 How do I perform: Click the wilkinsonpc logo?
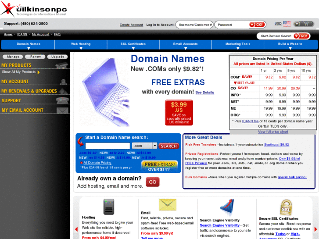(x=34, y=9)
